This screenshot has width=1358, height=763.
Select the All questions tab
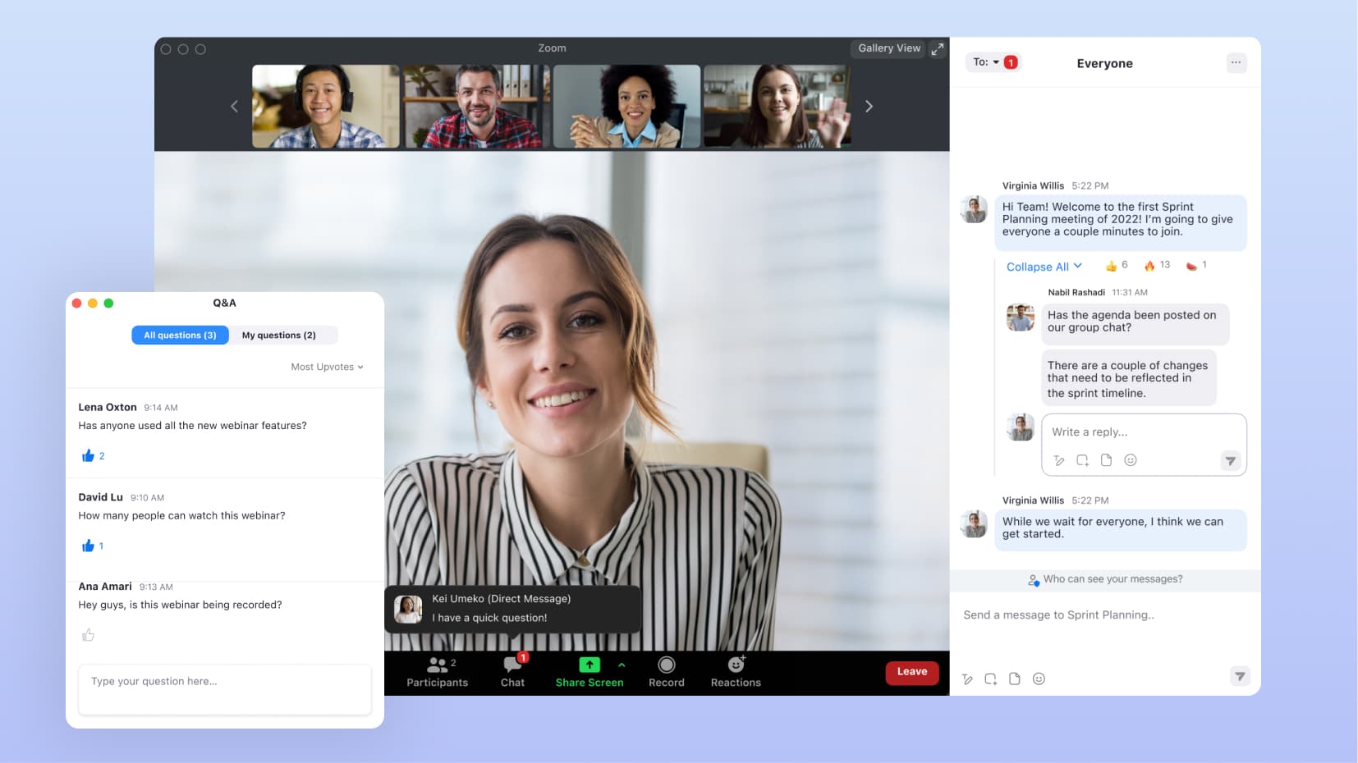(x=180, y=335)
